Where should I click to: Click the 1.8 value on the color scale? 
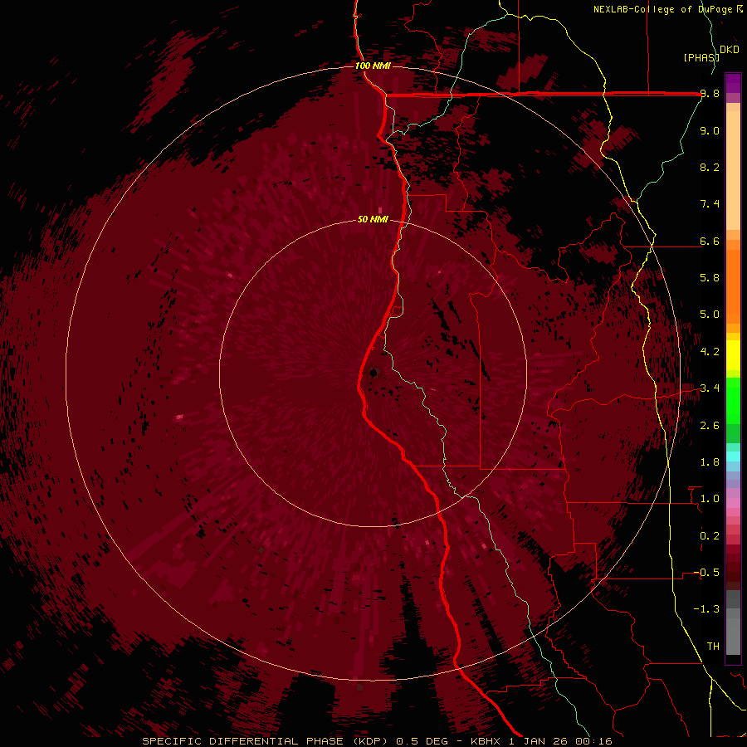710,462
